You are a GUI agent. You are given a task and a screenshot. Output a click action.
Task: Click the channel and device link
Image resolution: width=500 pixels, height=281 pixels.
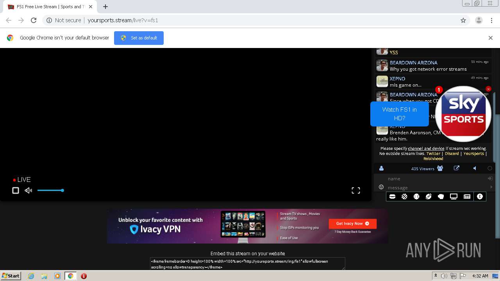426,148
